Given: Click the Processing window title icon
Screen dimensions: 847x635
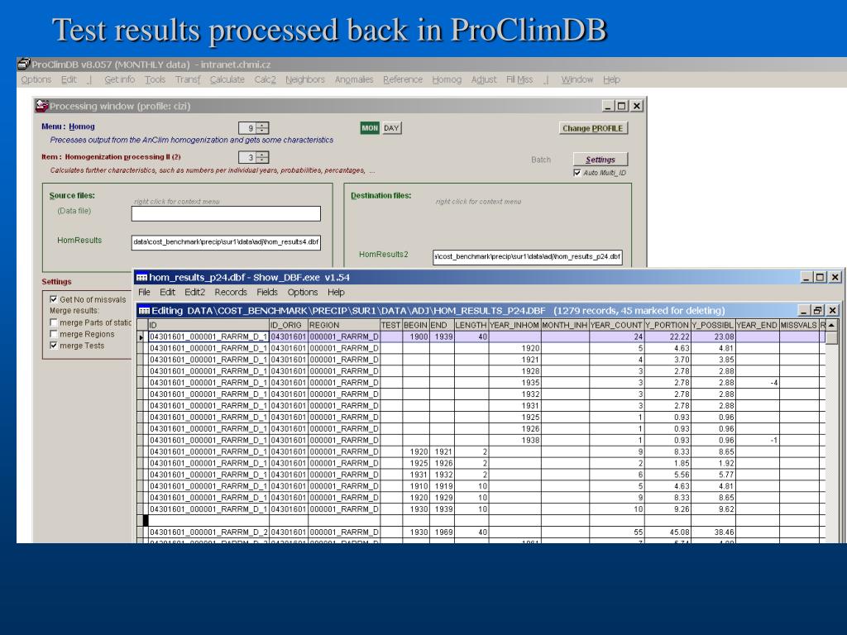Looking at the screenshot, I should (41, 106).
